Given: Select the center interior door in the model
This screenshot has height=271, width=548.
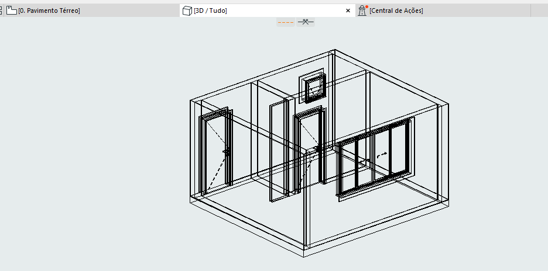Looking at the screenshot, I should 310,150.
